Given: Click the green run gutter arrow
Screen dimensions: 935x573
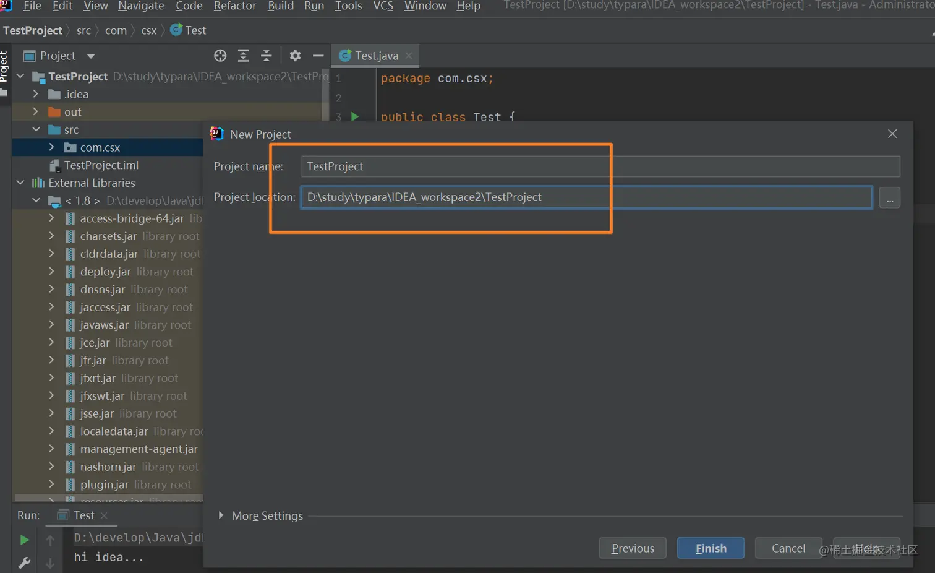Looking at the screenshot, I should point(355,116).
